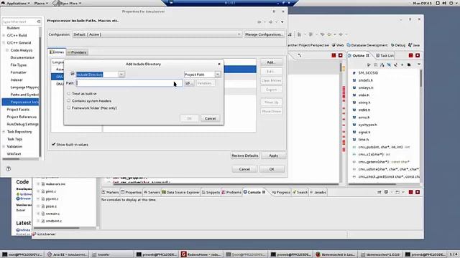This screenshot has width=460, height=258.
Task: Open the Java perspective
Action: pos(414,45)
